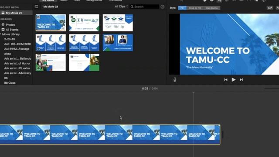Select the AAI : HH...HHM 2019 event

(17, 44)
